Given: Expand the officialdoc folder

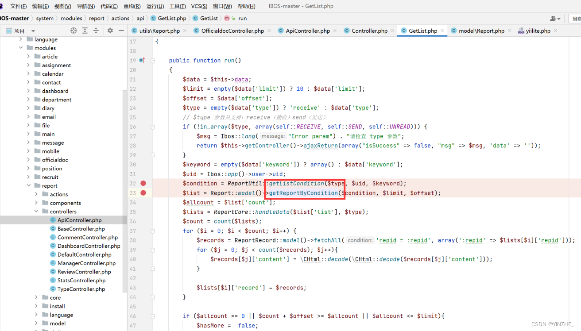Looking at the screenshot, I should 28,160.
